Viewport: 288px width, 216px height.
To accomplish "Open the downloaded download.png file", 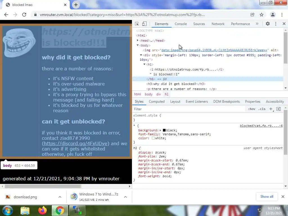I will [25, 197].
